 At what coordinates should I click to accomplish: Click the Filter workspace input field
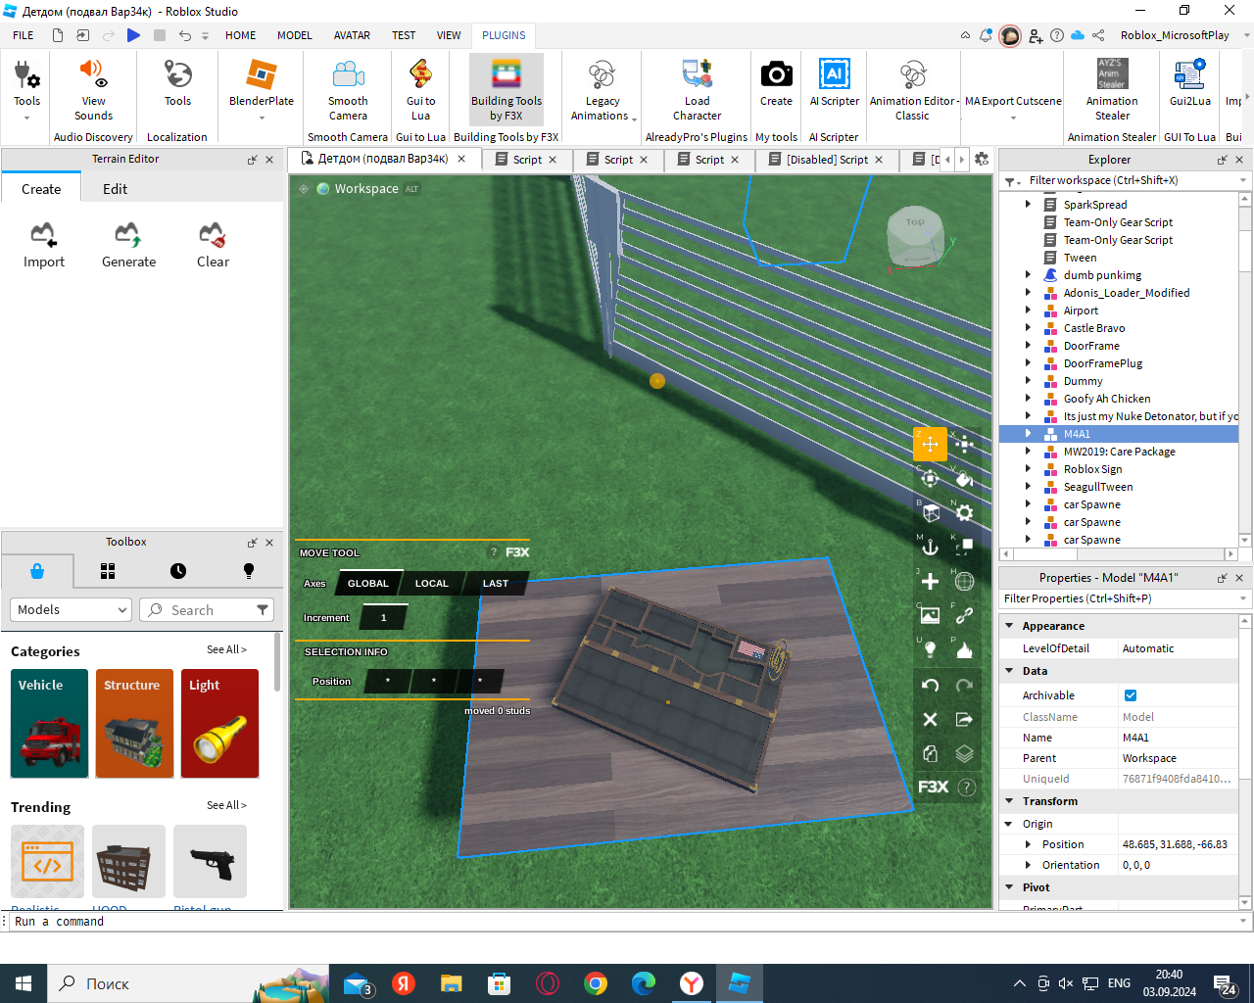click(x=1127, y=180)
